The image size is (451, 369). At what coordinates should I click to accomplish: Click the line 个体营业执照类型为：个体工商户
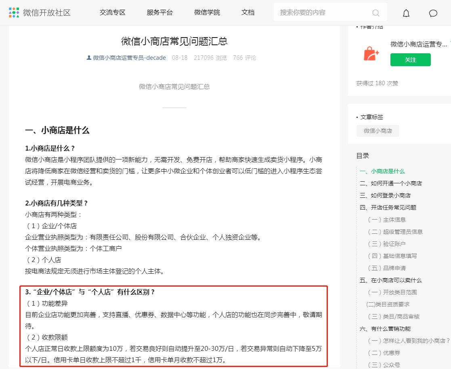click(73, 249)
